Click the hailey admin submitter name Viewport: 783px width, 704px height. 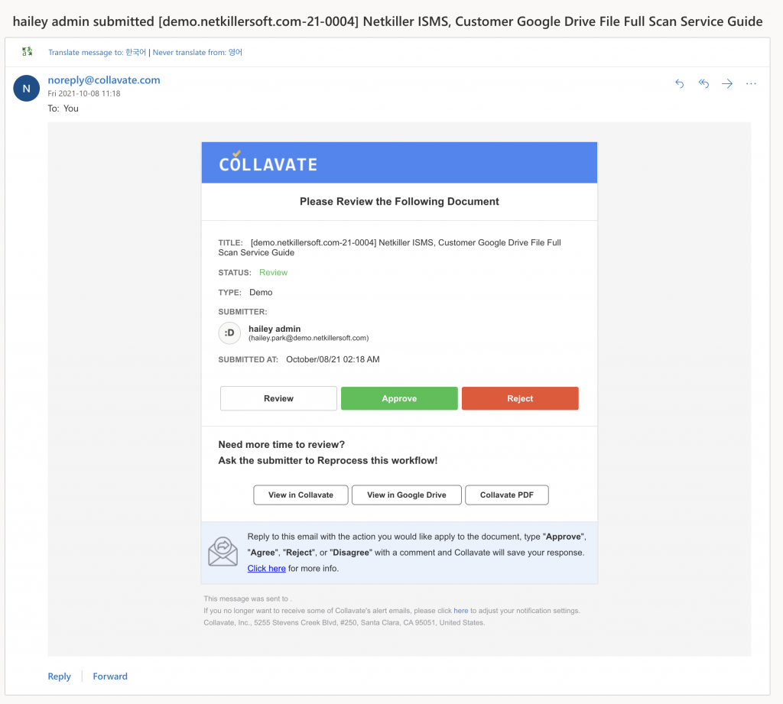click(275, 329)
